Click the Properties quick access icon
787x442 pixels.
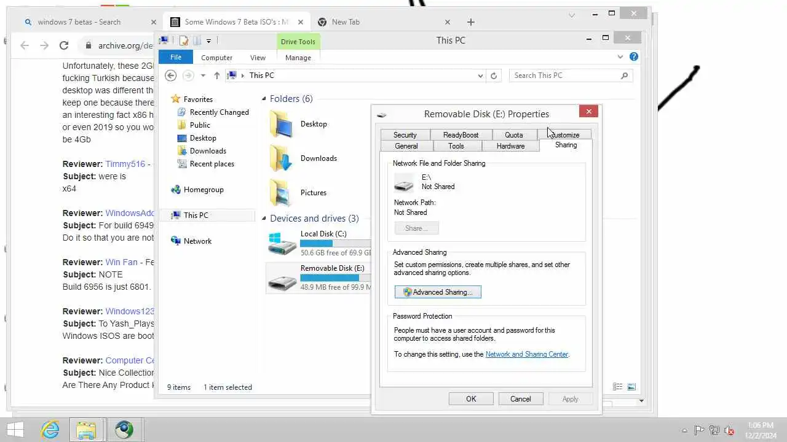(183, 41)
